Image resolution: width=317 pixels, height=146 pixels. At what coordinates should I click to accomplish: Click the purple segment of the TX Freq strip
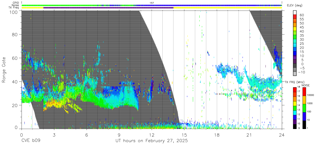coord(108,8)
